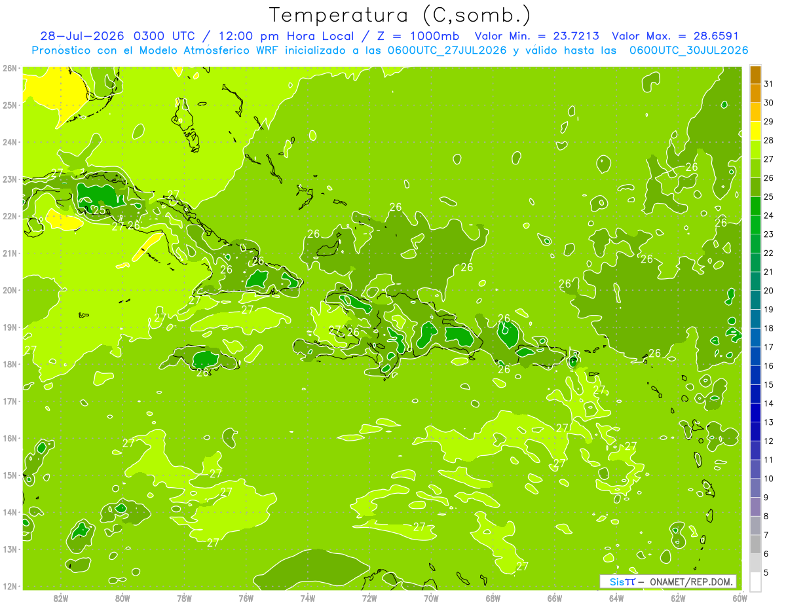The image size is (786, 607).
Task: Click the '68W' longitude axis label
Action: 493,598
